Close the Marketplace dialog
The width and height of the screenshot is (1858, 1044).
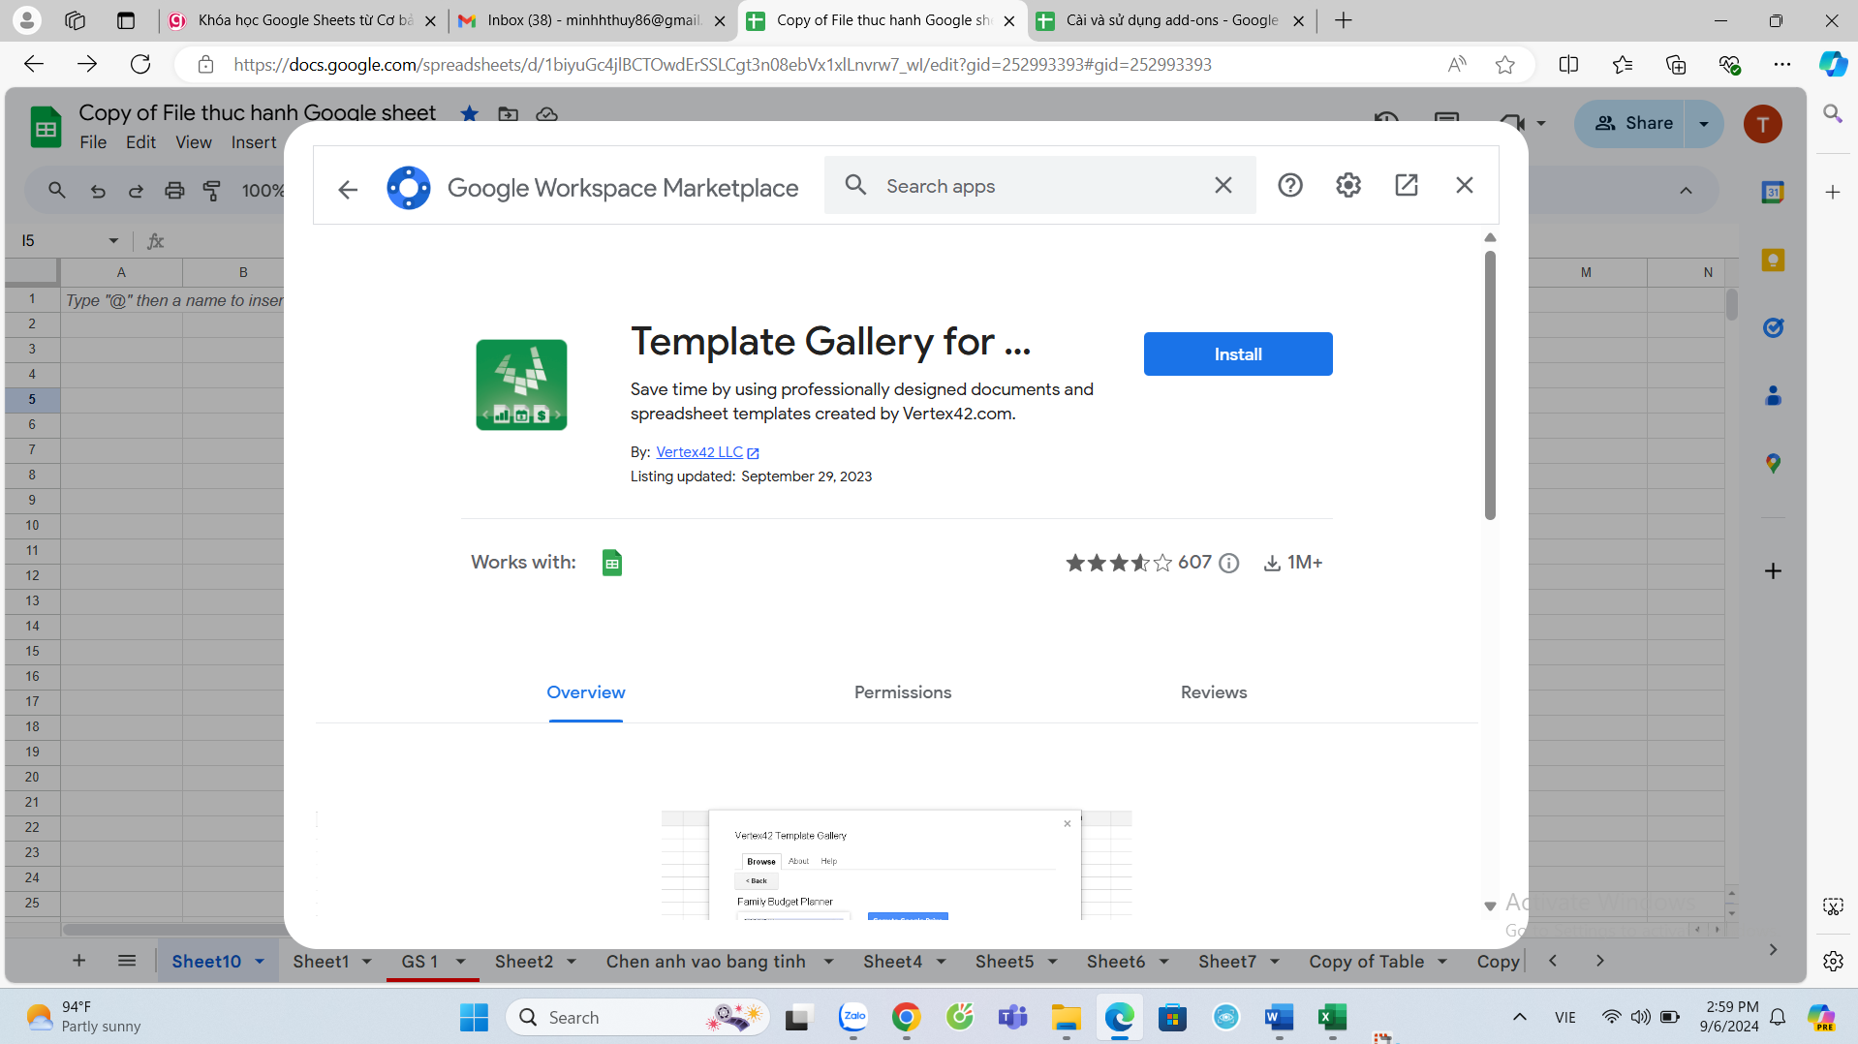[1464, 185]
